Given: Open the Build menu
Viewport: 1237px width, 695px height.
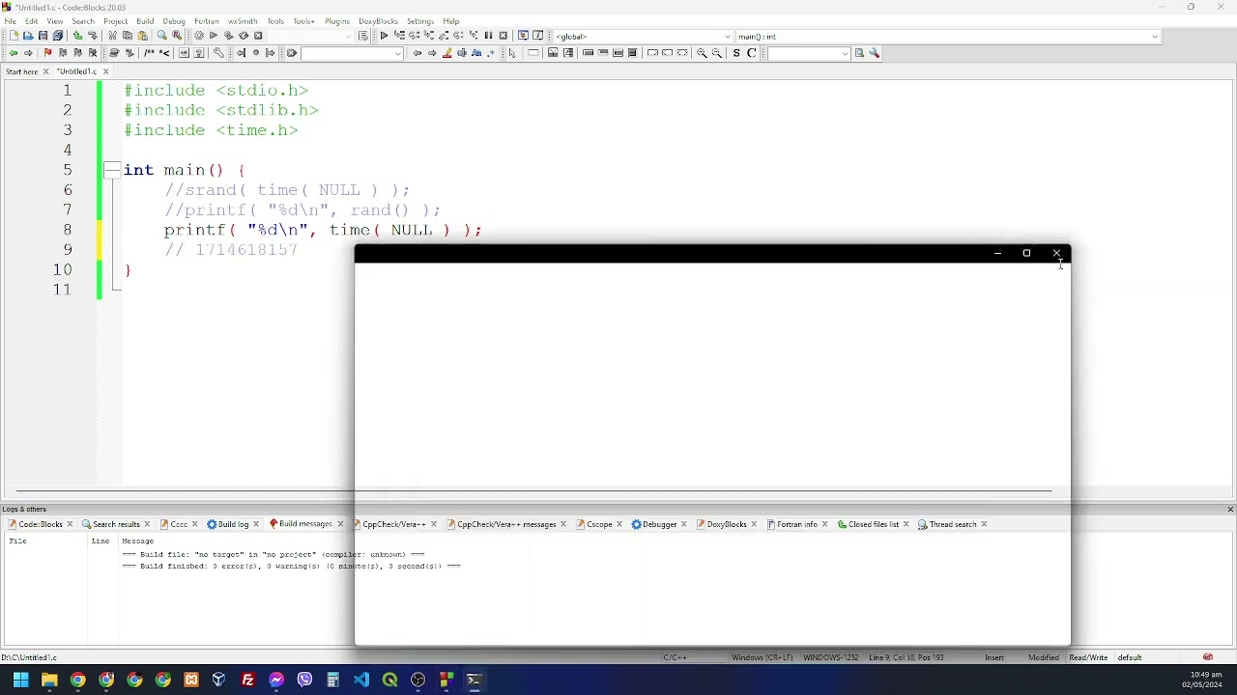Looking at the screenshot, I should click(146, 21).
